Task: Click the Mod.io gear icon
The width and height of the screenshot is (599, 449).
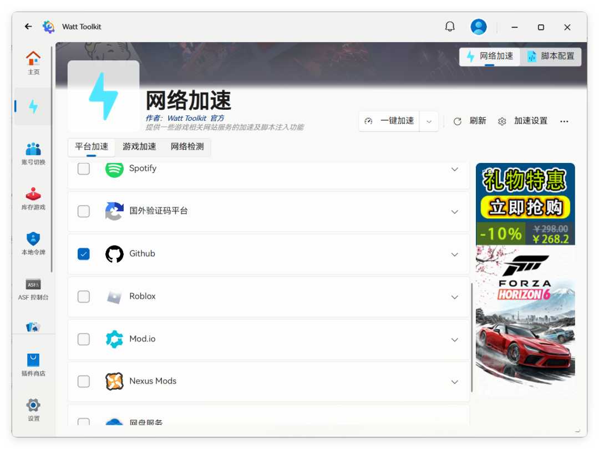Action: (x=114, y=339)
